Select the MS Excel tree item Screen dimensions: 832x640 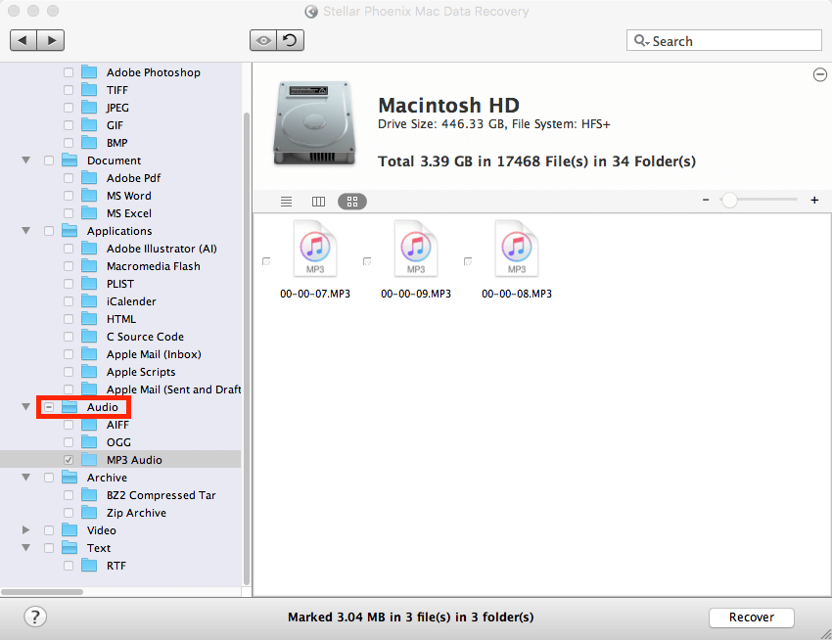coord(129,213)
